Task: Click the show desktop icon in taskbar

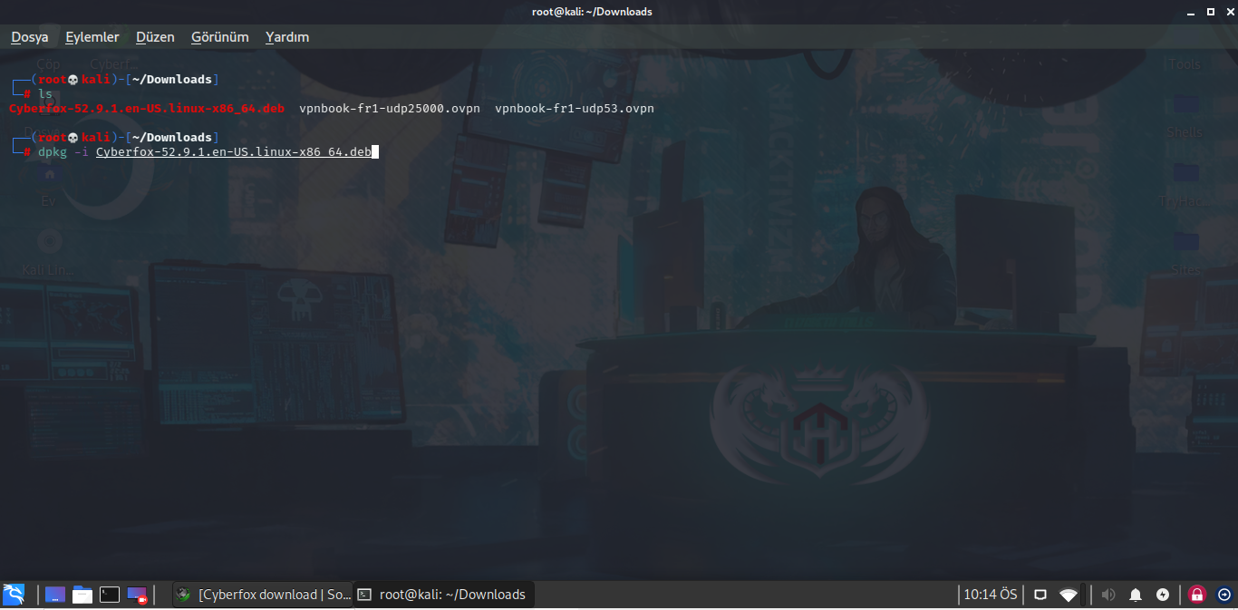Action: point(55,595)
